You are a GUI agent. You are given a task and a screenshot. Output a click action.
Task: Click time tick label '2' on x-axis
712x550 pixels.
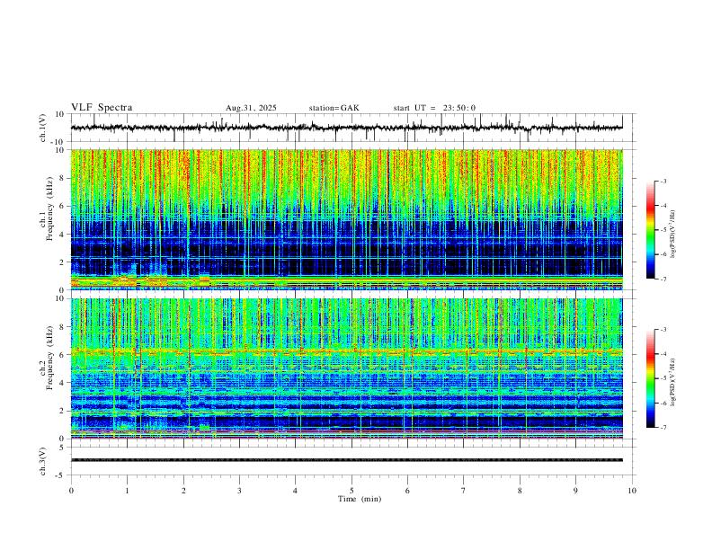point(183,491)
